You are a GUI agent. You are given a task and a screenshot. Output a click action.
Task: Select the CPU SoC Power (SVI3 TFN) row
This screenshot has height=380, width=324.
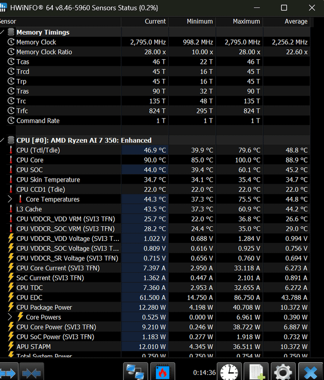coord(155,336)
